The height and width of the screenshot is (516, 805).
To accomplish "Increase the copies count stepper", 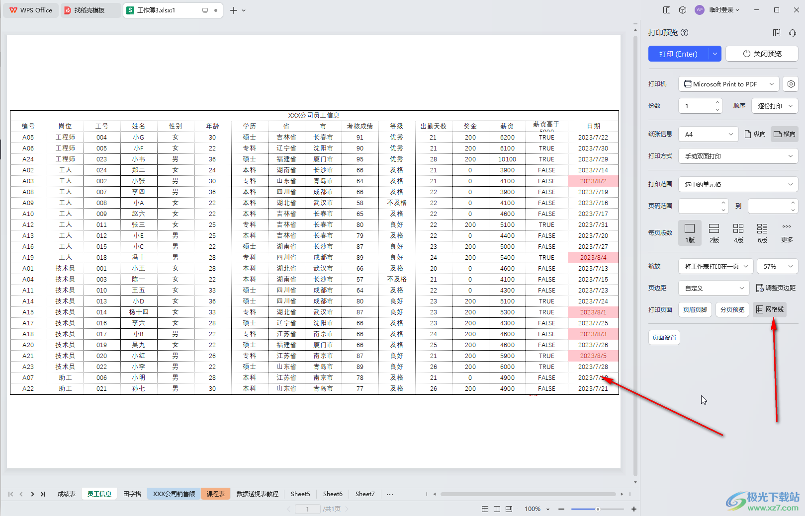I will 717,102.
